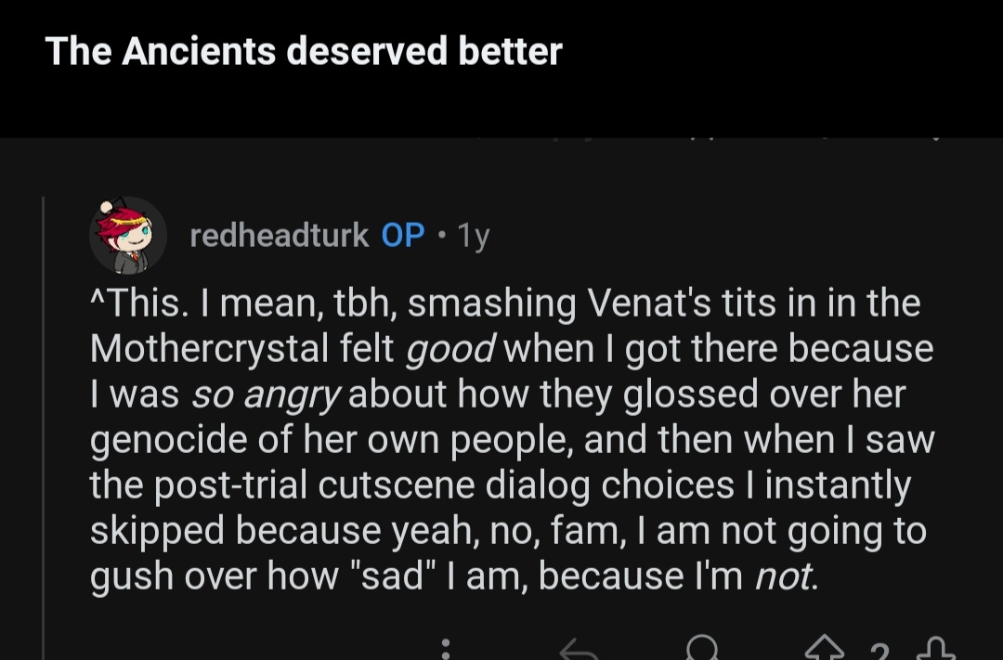This screenshot has height=660, width=1003.
Task: Tap the comment's opening '^This.' text
Action: click(139, 304)
